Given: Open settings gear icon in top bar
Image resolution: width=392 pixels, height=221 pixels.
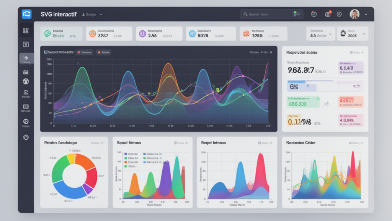Looking at the screenshot, I should point(339,14).
